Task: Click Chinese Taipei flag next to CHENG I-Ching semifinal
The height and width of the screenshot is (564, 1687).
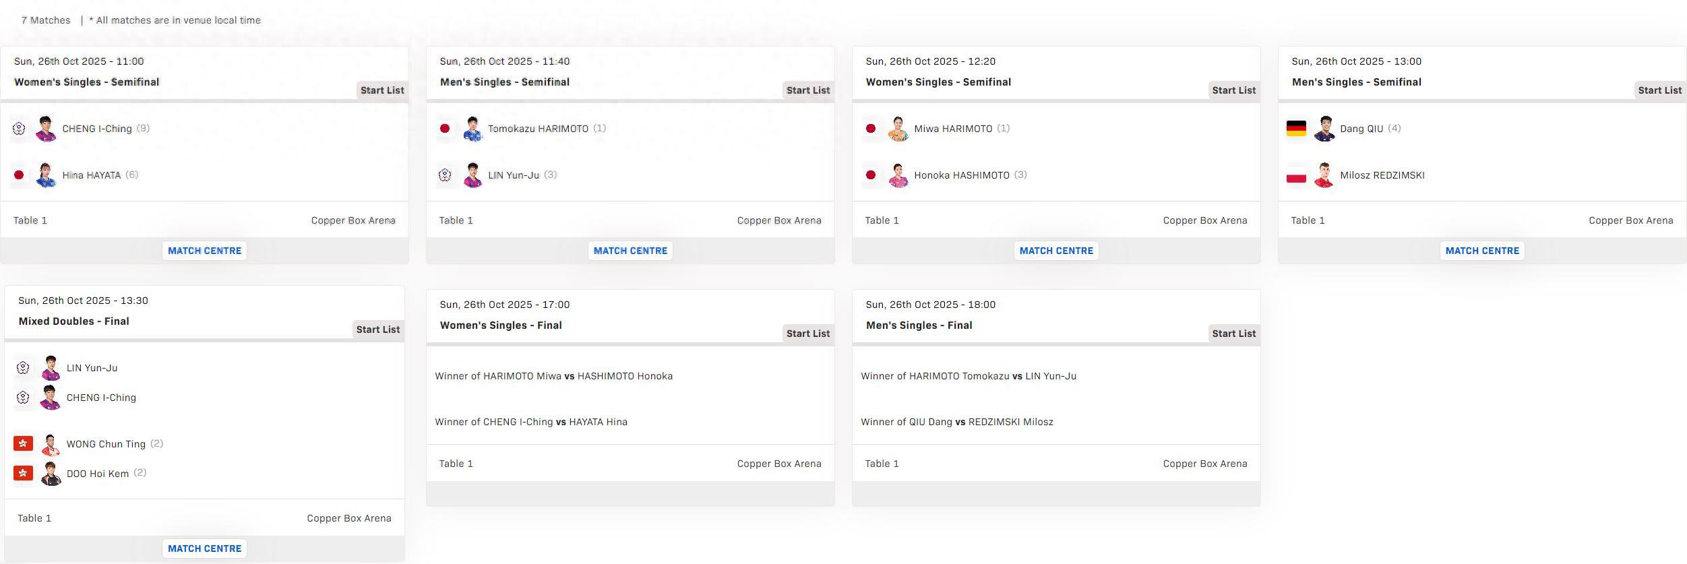Action: coord(19,129)
